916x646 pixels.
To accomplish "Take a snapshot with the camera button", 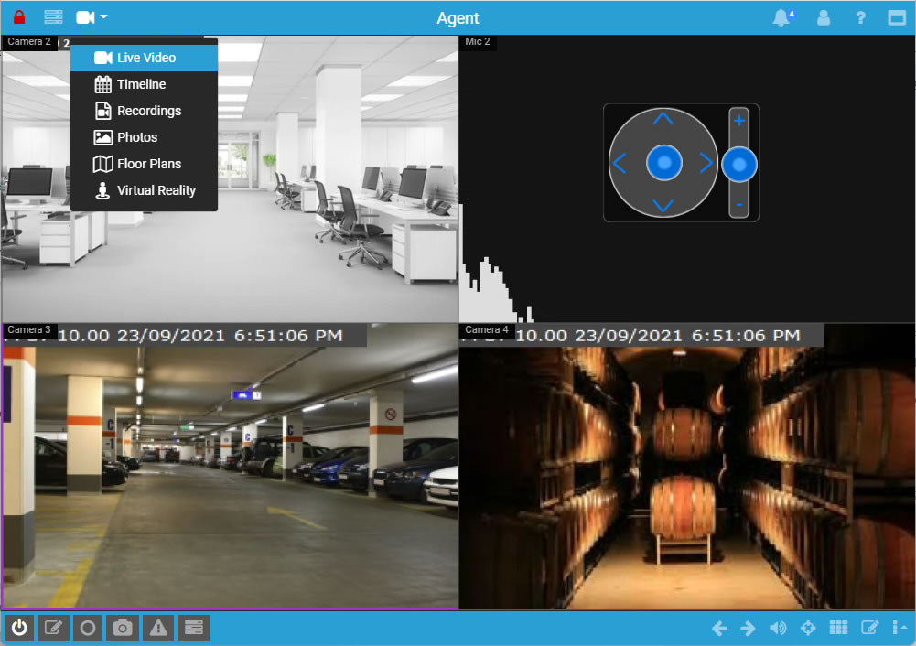I will tap(123, 628).
